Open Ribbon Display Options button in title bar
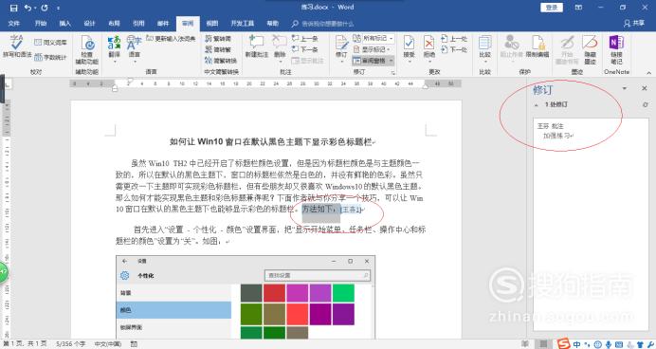The height and width of the screenshot is (349, 656). 578,8
